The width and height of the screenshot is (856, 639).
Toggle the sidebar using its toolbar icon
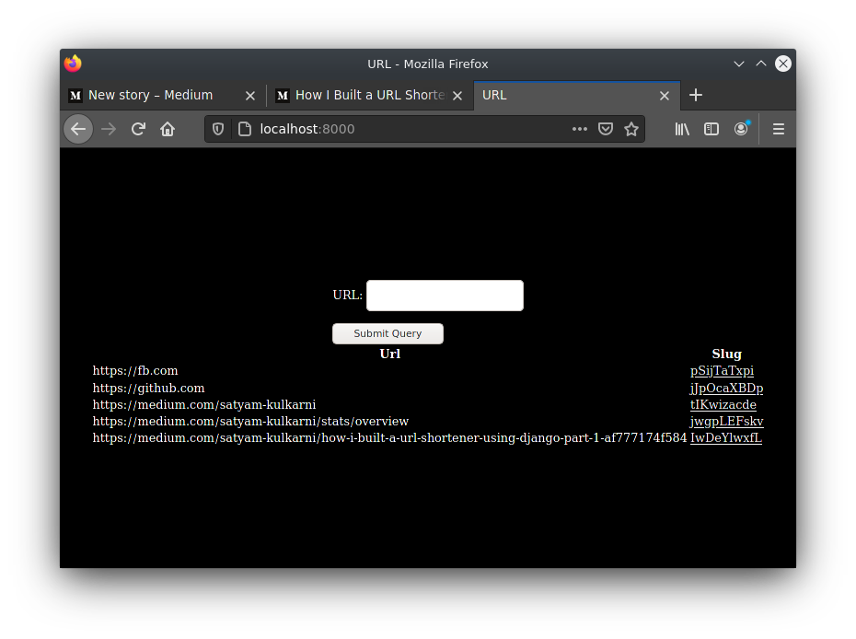711,129
